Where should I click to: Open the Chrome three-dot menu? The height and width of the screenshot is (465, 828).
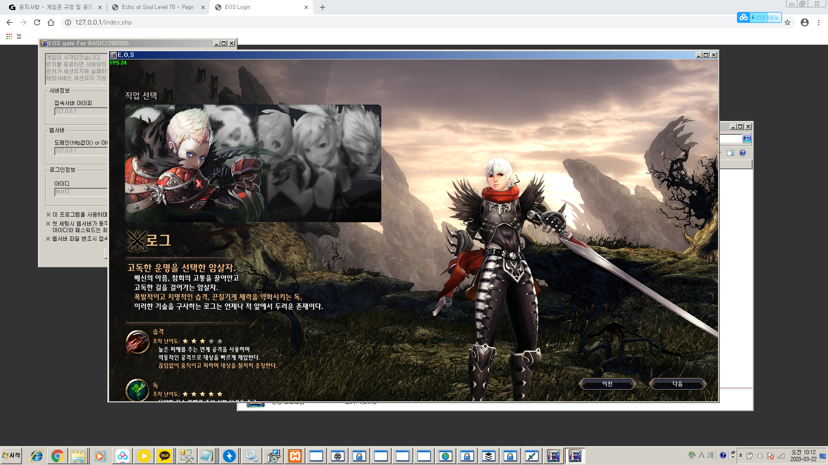tap(819, 22)
